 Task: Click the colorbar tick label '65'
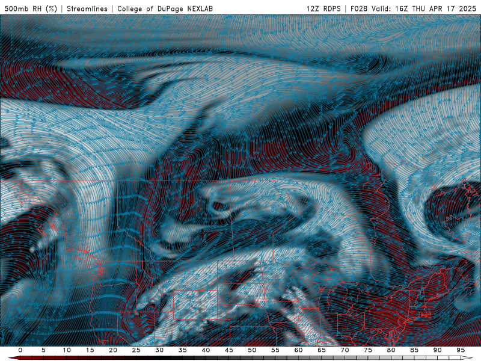pos(322,350)
